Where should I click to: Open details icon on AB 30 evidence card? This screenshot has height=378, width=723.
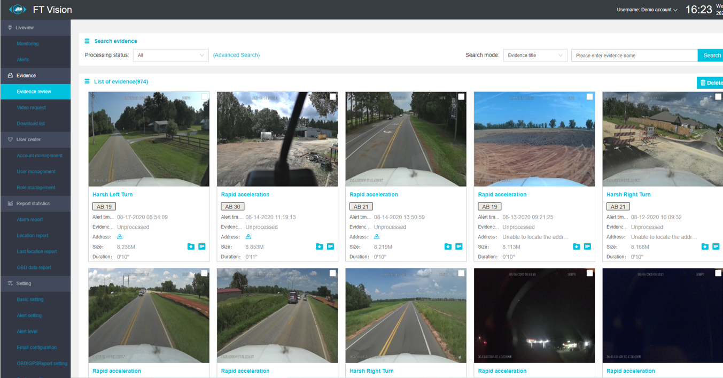(x=330, y=246)
